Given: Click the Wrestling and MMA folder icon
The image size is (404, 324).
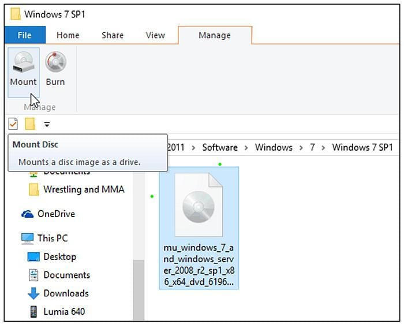Looking at the screenshot, I should 33,189.
